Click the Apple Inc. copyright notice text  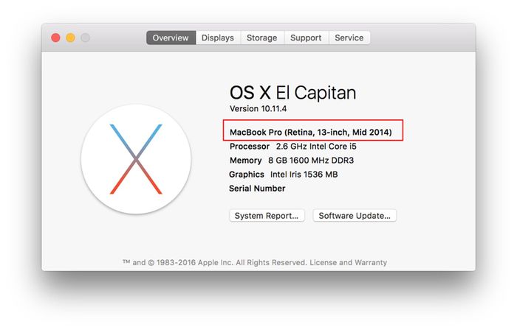(215, 263)
